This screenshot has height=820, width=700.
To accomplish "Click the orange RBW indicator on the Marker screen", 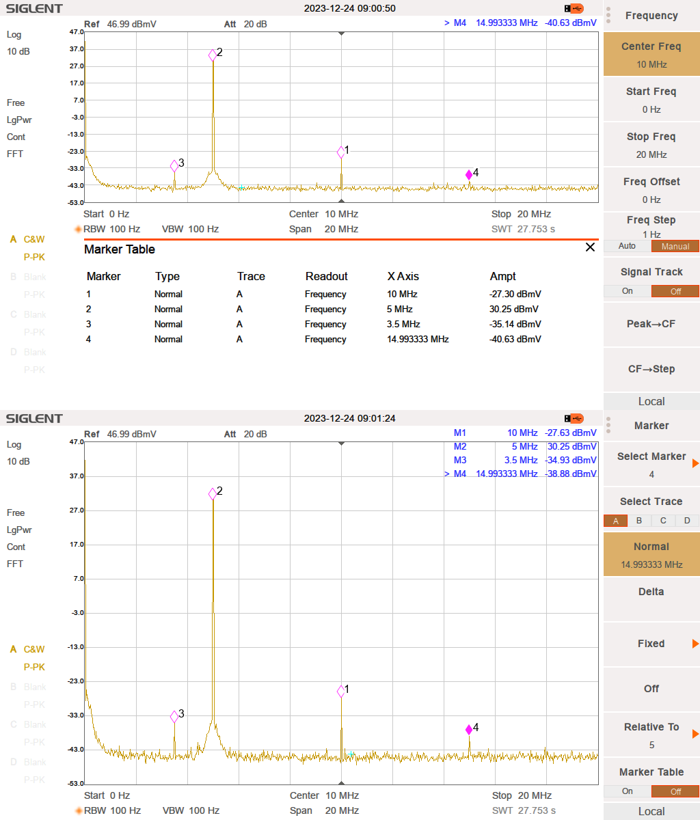I will pos(79,810).
